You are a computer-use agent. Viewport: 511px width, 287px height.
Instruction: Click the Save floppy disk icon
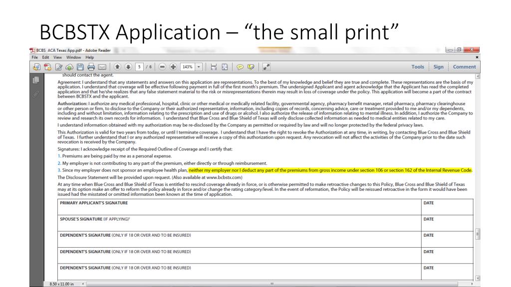(x=80, y=67)
